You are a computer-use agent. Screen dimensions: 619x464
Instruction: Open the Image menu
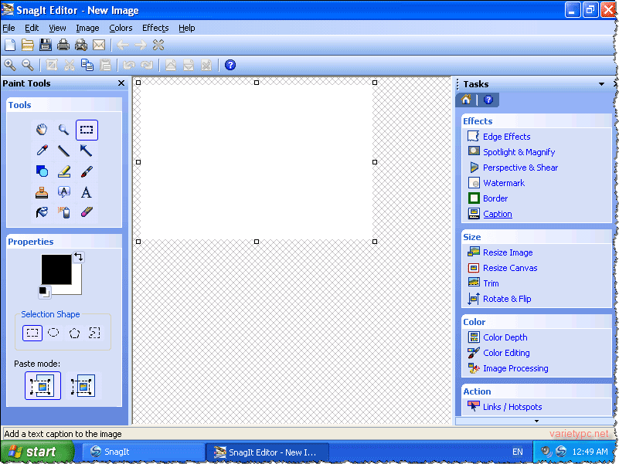(87, 28)
